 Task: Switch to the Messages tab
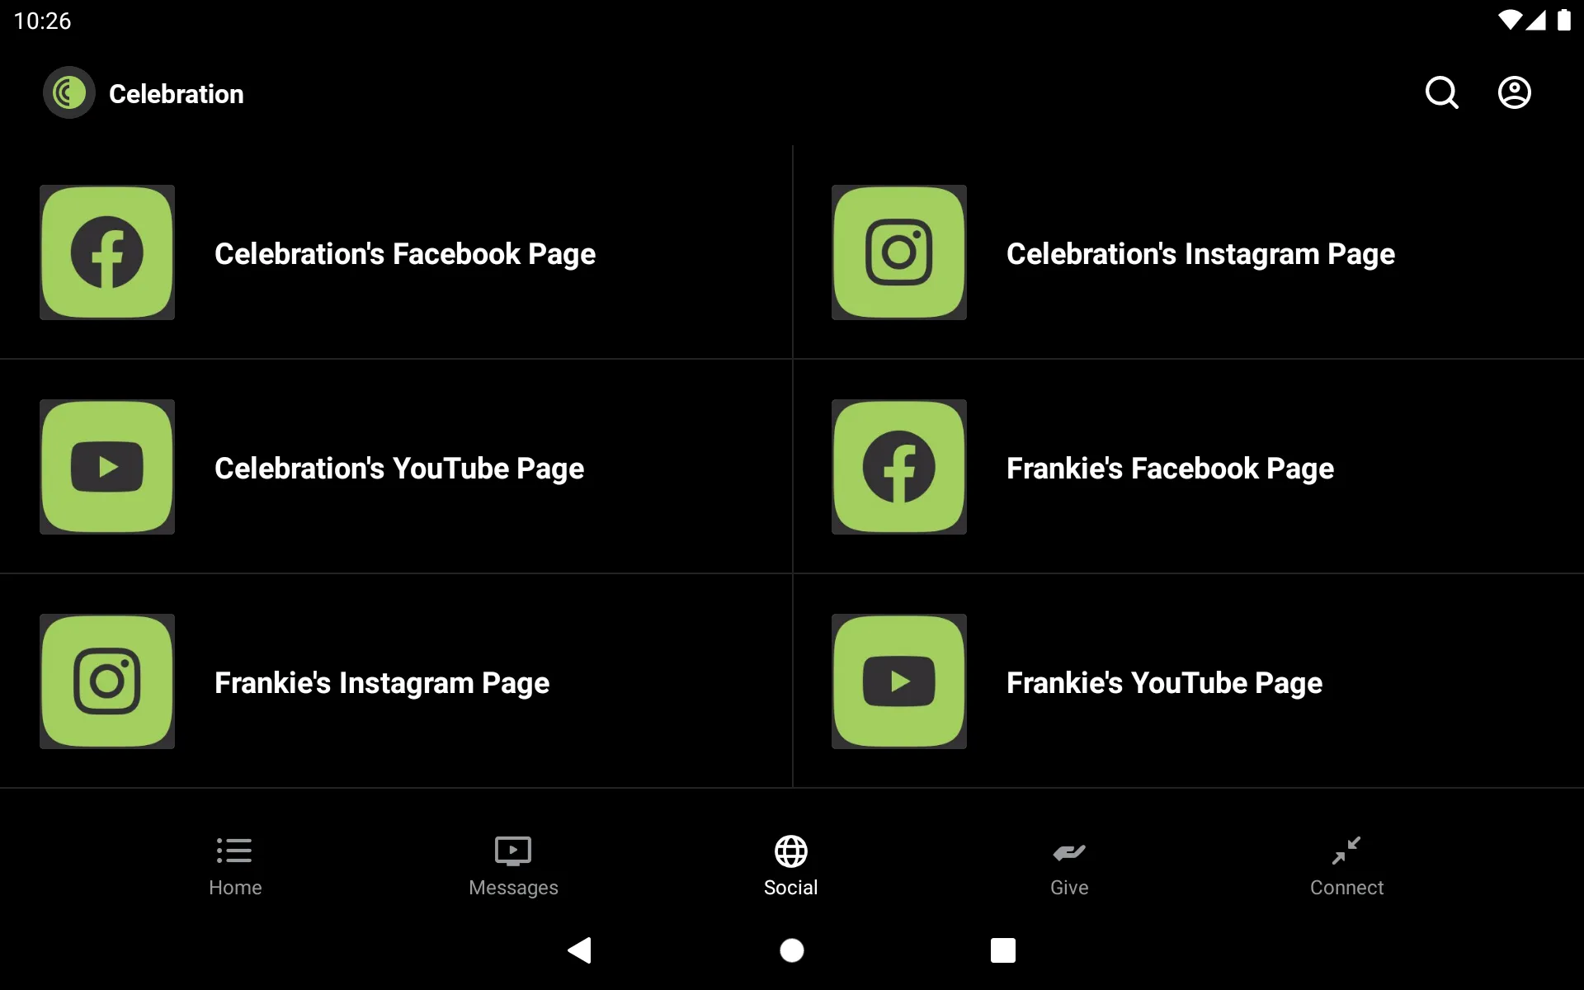pyautogui.click(x=513, y=865)
